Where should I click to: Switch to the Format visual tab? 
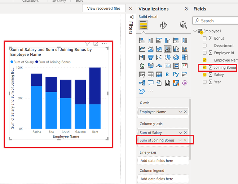pyautogui.click(x=163, y=25)
